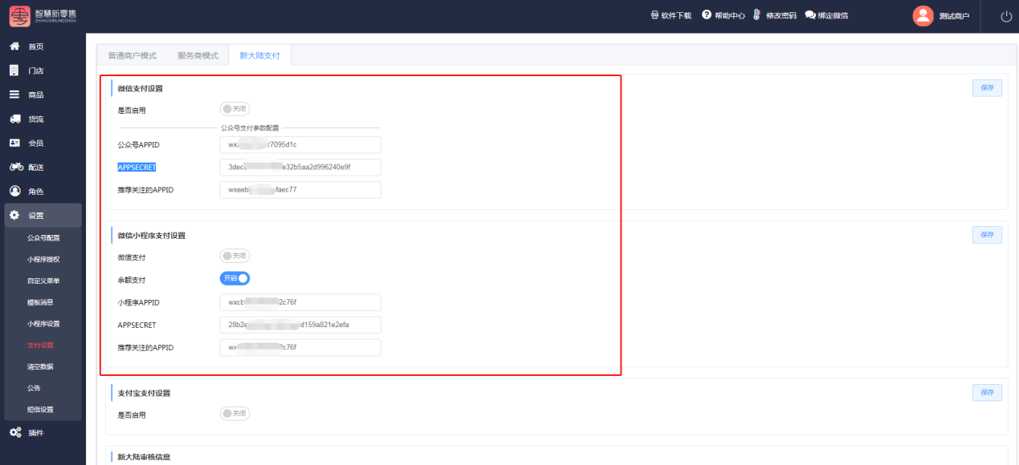Select the 商品 goods icon in sidebar
Viewport: 1019px width, 465px height.
pyautogui.click(x=14, y=95)
